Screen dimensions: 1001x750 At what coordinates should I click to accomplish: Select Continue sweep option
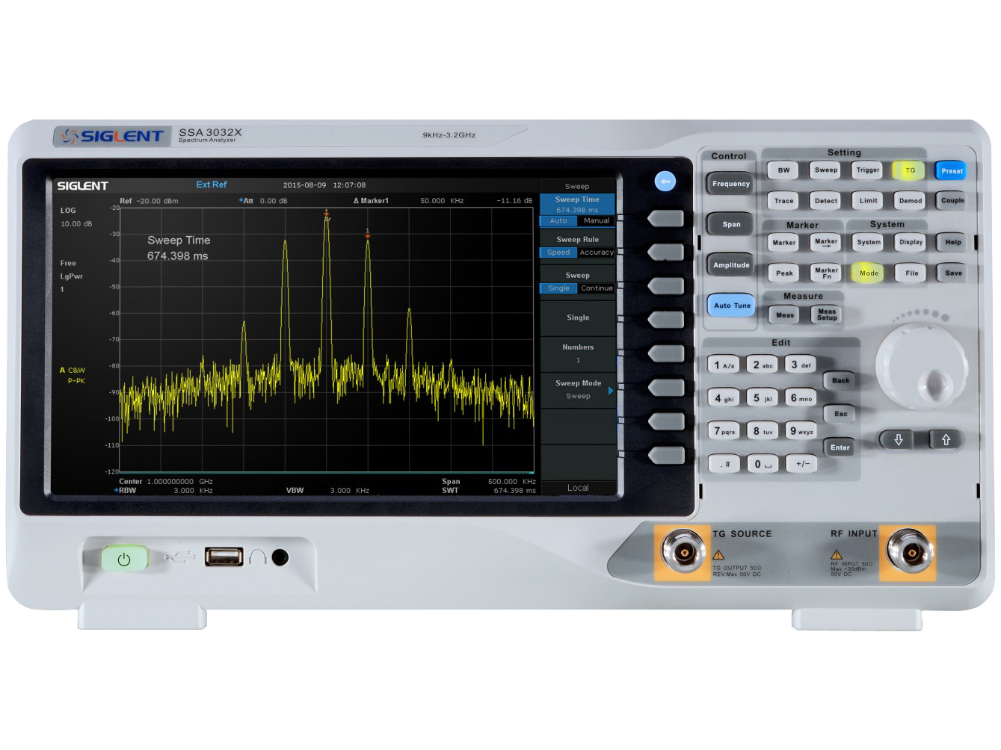(x=597, y=288)
